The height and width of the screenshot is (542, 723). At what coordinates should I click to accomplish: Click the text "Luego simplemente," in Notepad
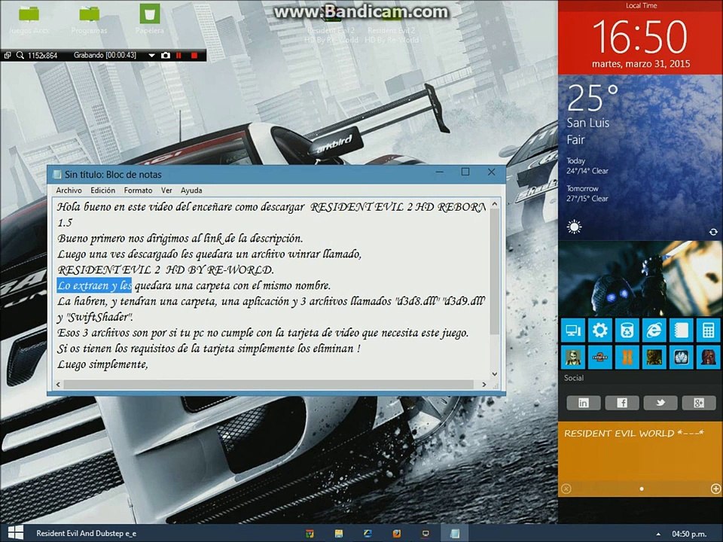click(x=102, y=364)
